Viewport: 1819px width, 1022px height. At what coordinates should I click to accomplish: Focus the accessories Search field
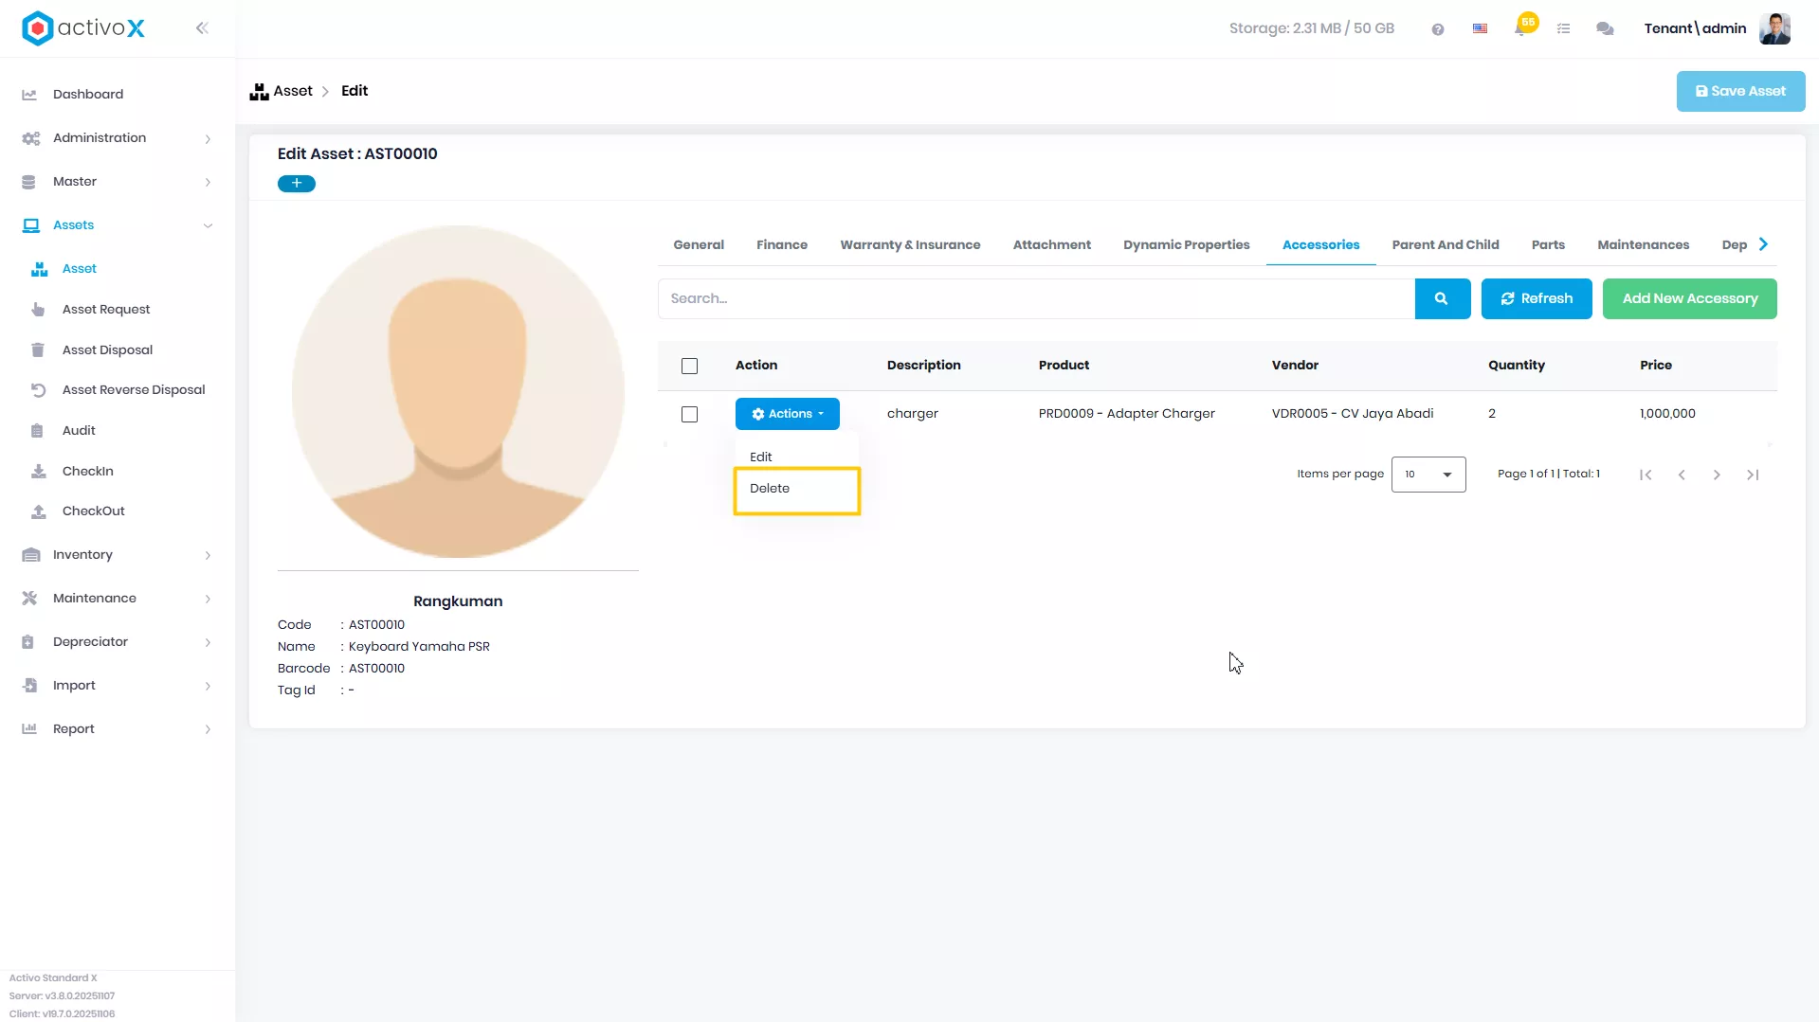[1036, 298]
